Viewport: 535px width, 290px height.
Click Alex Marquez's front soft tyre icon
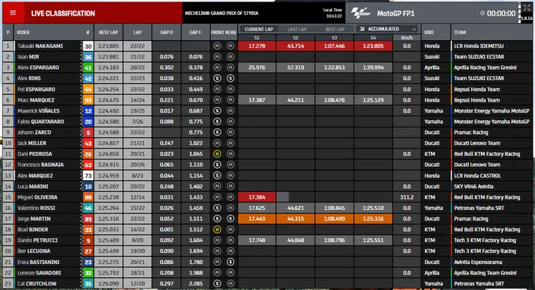(217, 175)
